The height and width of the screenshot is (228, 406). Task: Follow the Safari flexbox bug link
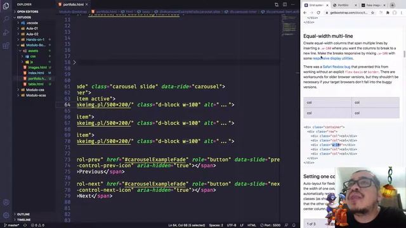[x=336, y=66]
